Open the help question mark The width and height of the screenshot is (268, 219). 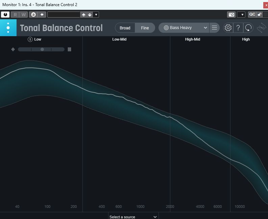(238, 28)
